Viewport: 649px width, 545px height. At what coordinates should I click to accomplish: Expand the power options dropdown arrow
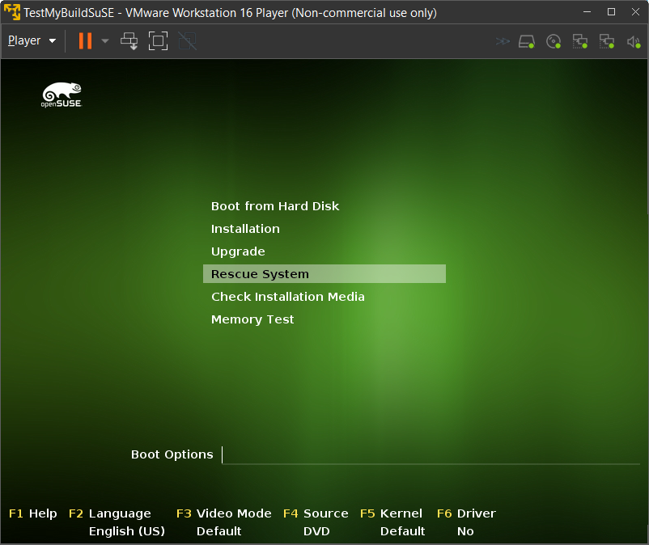(104, 41)
